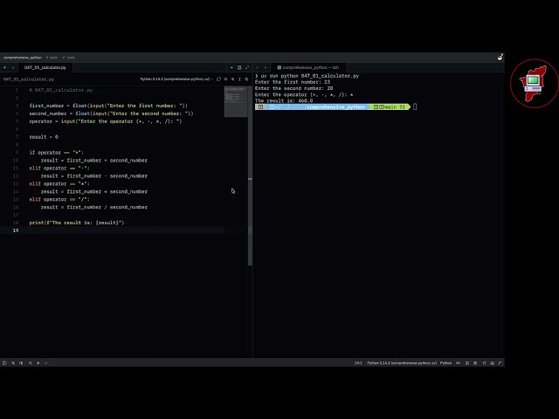Click the 'operator = input(...' code line

tap(106, 121)
